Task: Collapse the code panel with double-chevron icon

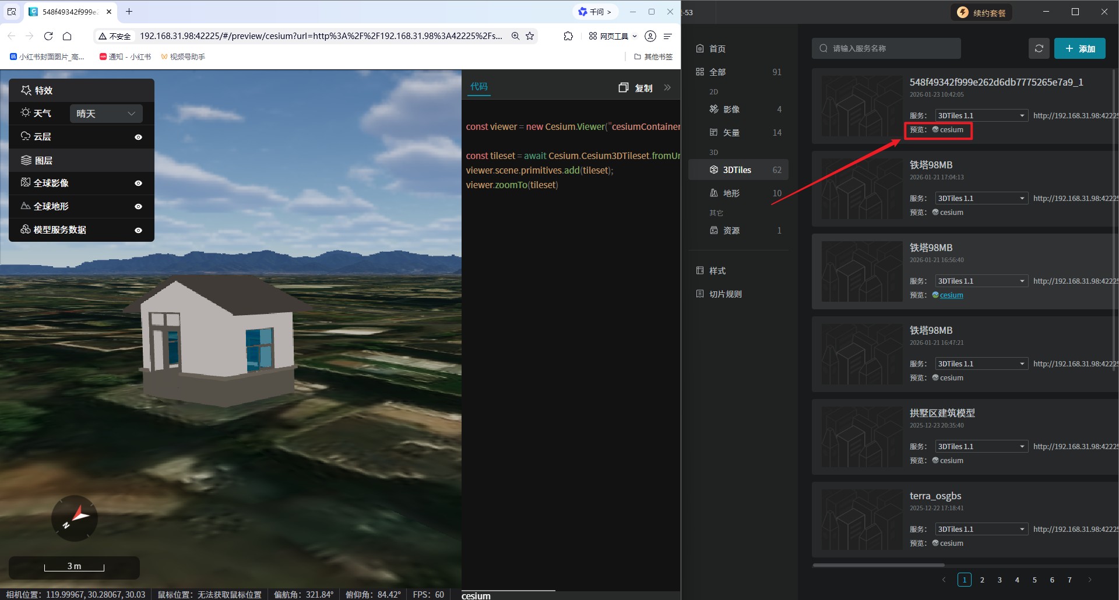Action: [667, 88]
